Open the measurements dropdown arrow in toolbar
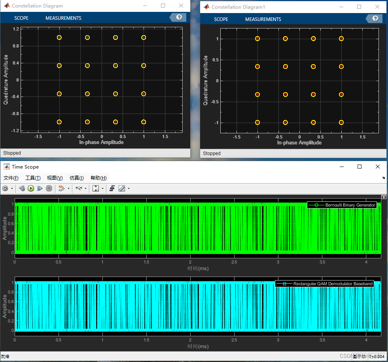388x362 pixels. point(128,188)
